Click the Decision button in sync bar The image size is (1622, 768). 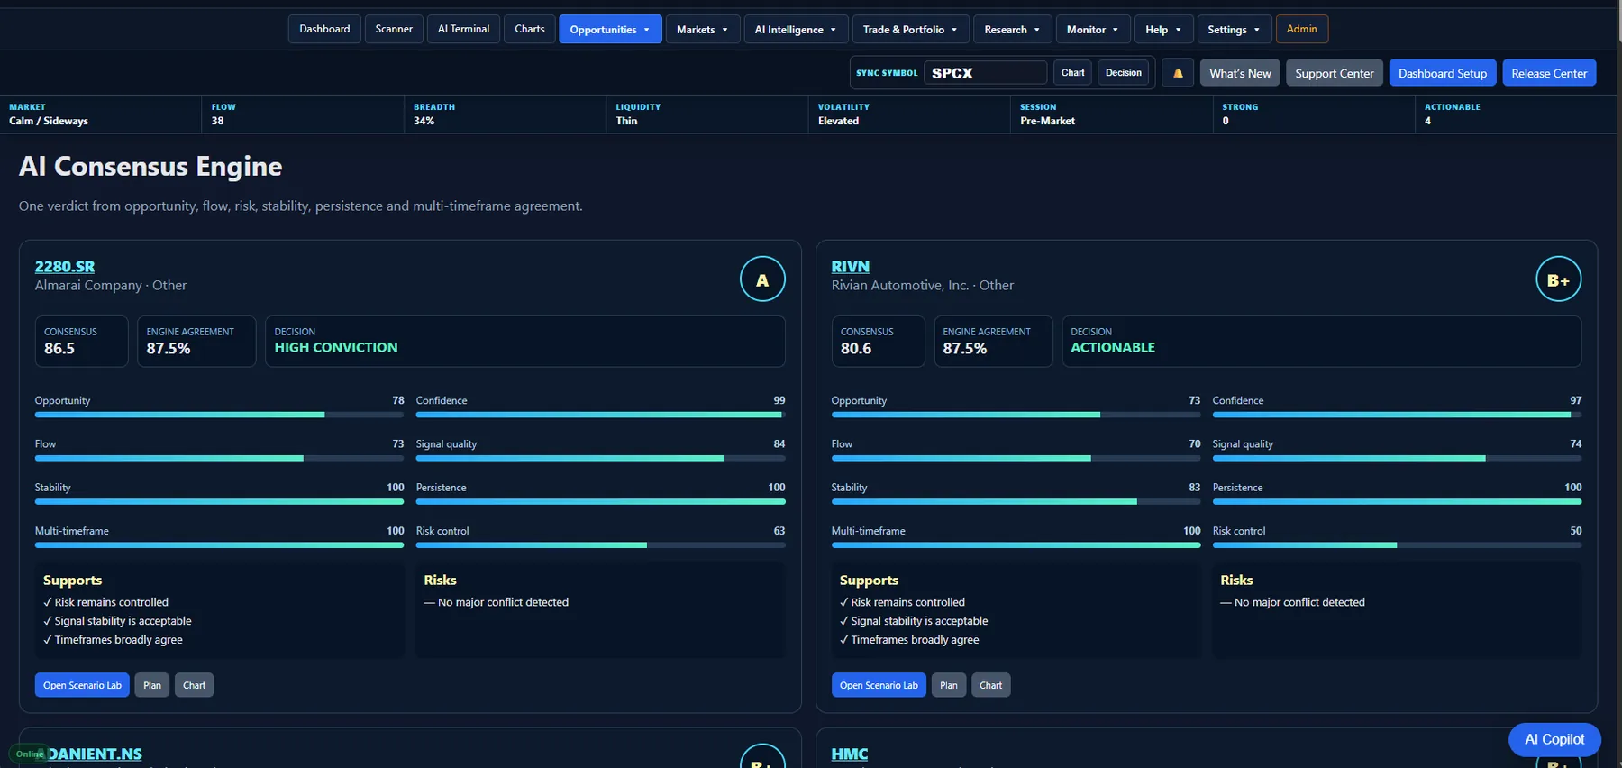click(1124, 73)
